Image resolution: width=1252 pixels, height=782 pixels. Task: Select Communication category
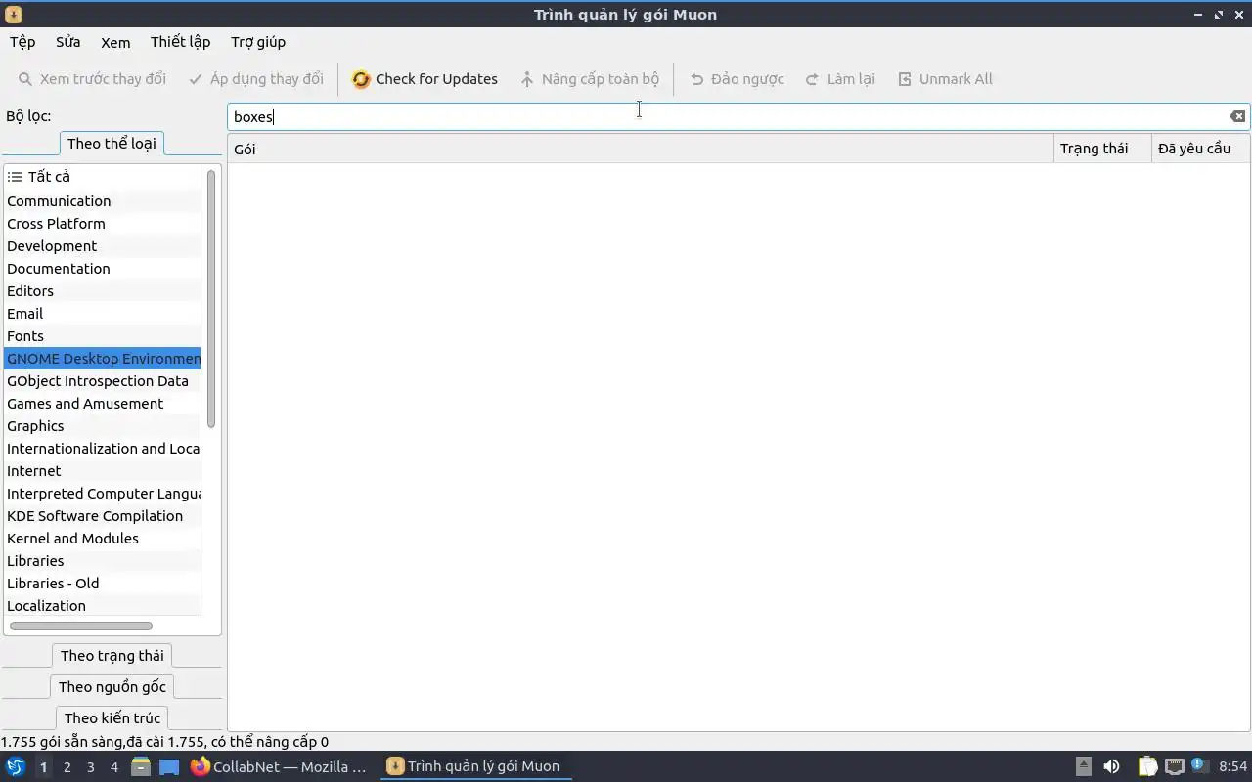point(103,201)
